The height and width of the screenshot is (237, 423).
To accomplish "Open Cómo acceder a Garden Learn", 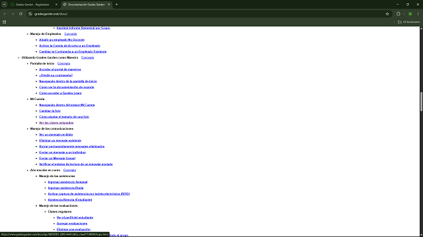I will click(x=60, y=93).
